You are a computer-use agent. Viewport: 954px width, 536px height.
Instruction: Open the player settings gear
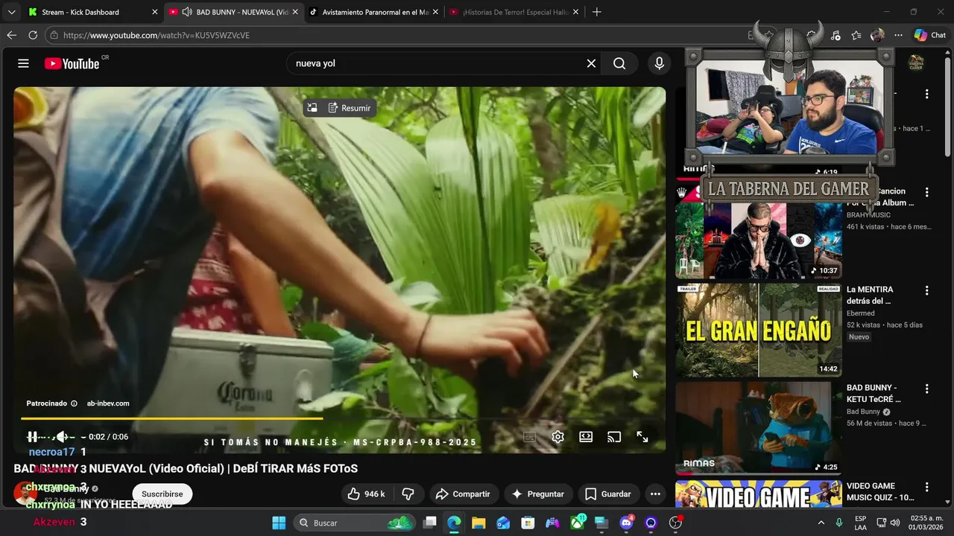pos(557,437)
